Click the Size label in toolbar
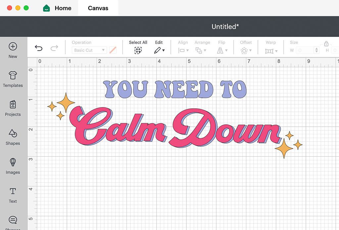The width and height of the screenshot is (339, 230). [294, 43]
